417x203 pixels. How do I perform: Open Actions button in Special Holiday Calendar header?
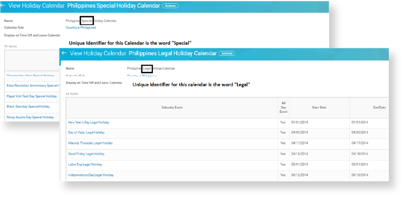[x=170, y=5]
